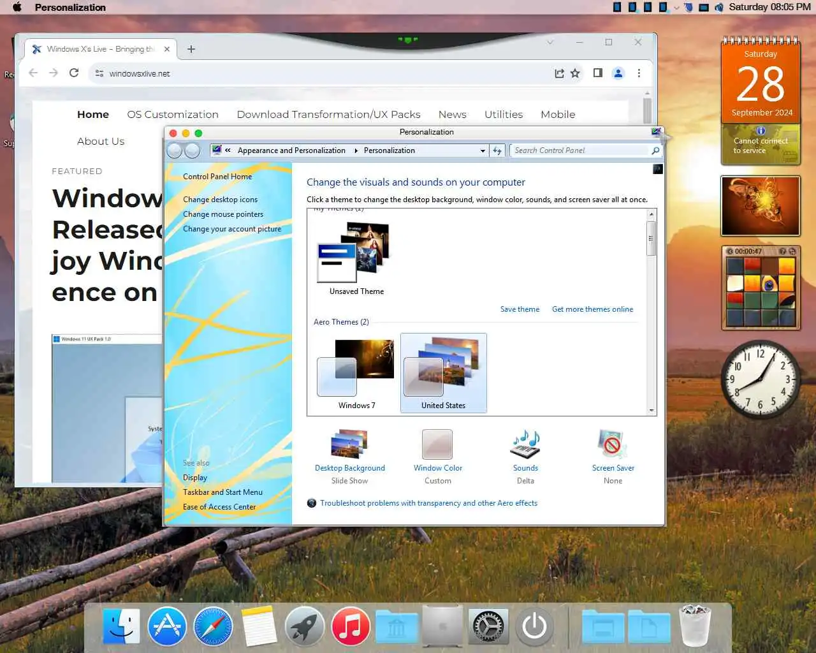The width and height of the screenshot is (816, 653).
Task: Click the breadcrumb arrow after Appearance and Personalization
Action: tap(356, 150)
